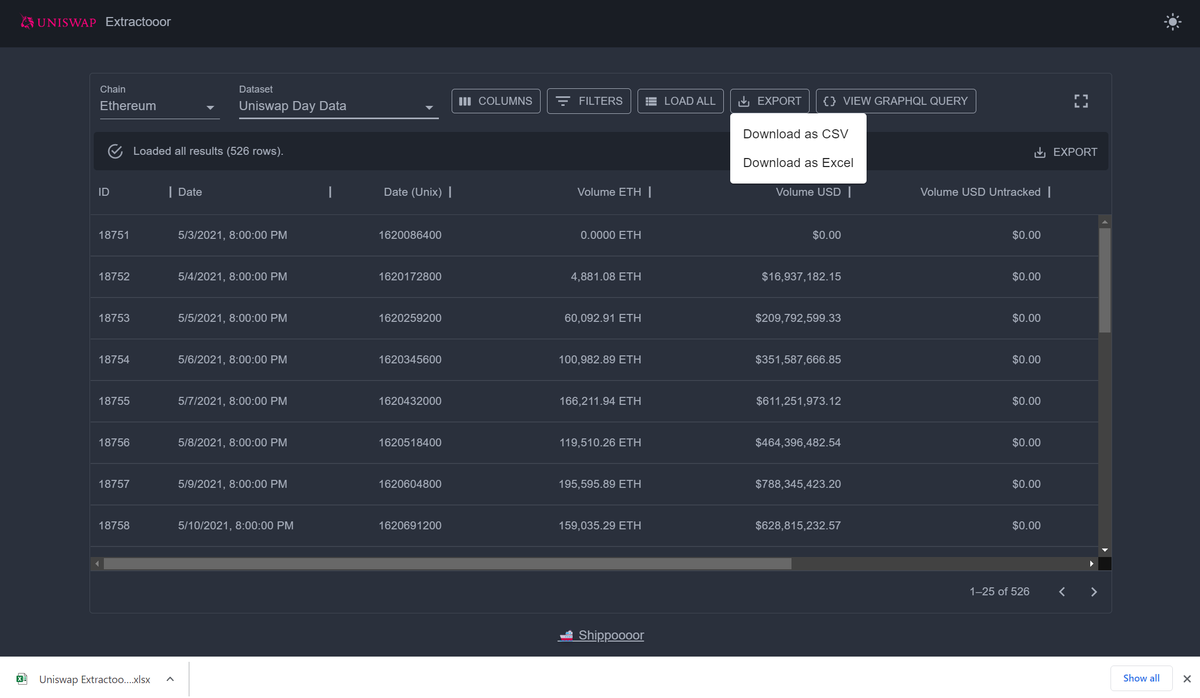Click Unix date 1620345600
Screen dimensions: 1200x698
(x=410, y=360)
